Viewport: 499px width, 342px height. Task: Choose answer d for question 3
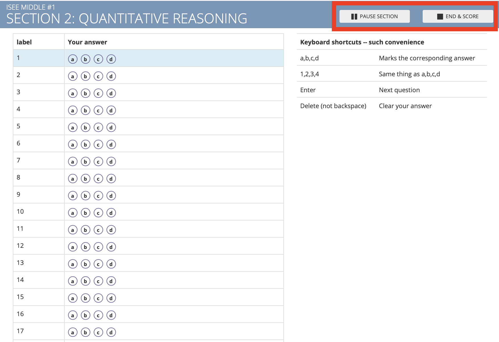point(111,93)
